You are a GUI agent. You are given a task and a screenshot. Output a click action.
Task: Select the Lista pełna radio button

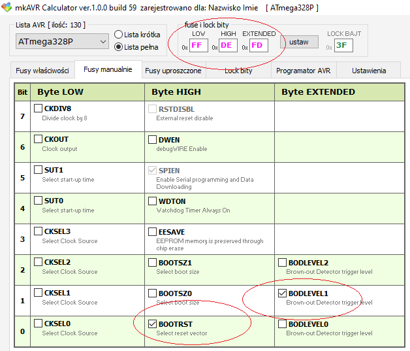(x=118, y=47)
